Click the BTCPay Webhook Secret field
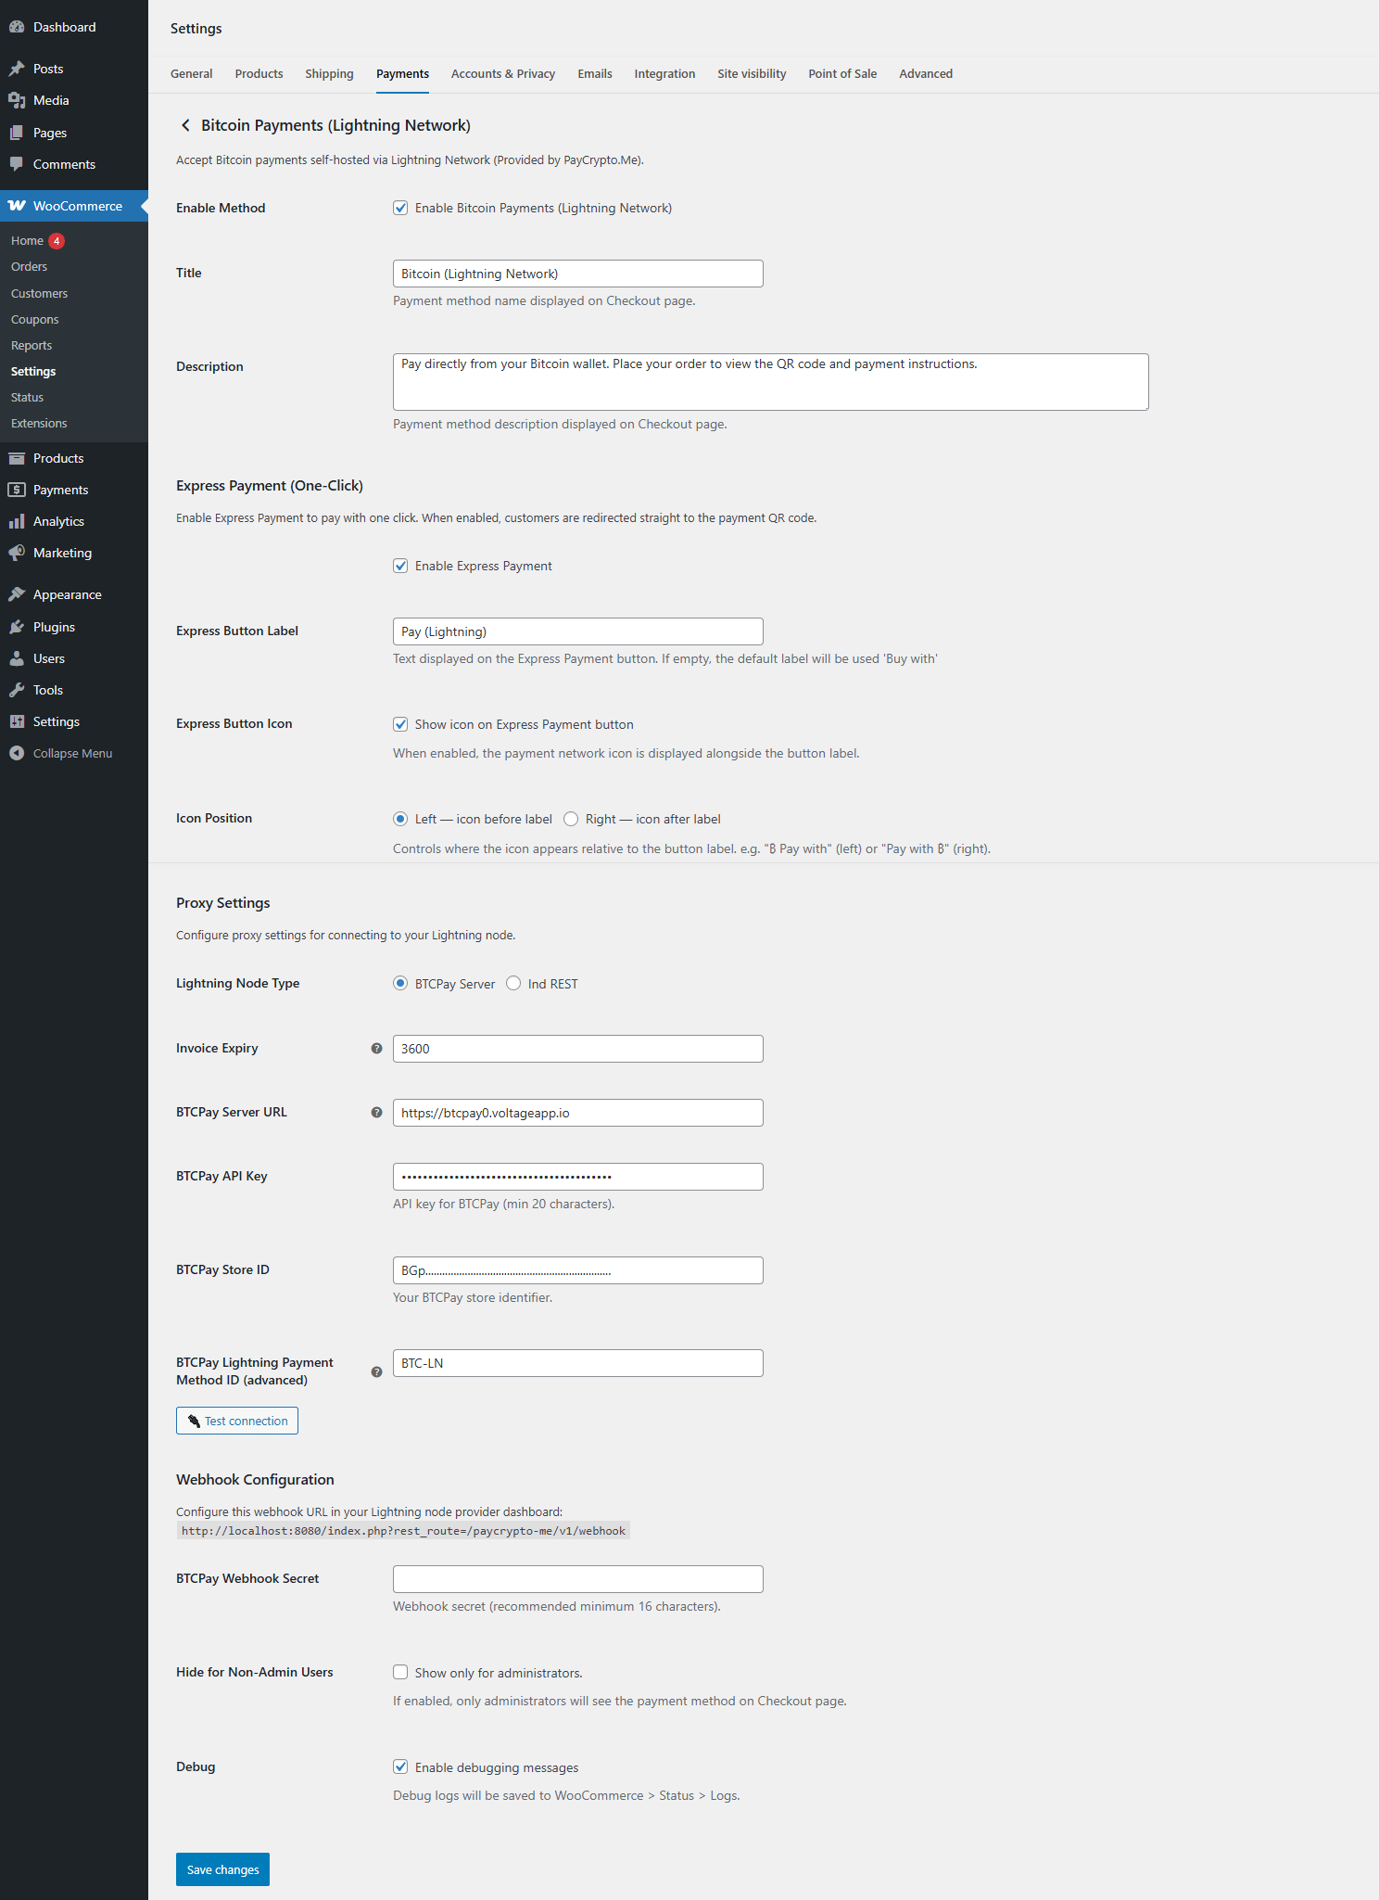This screenshot has width=1379, height=1900. (x=578, y=1579)
